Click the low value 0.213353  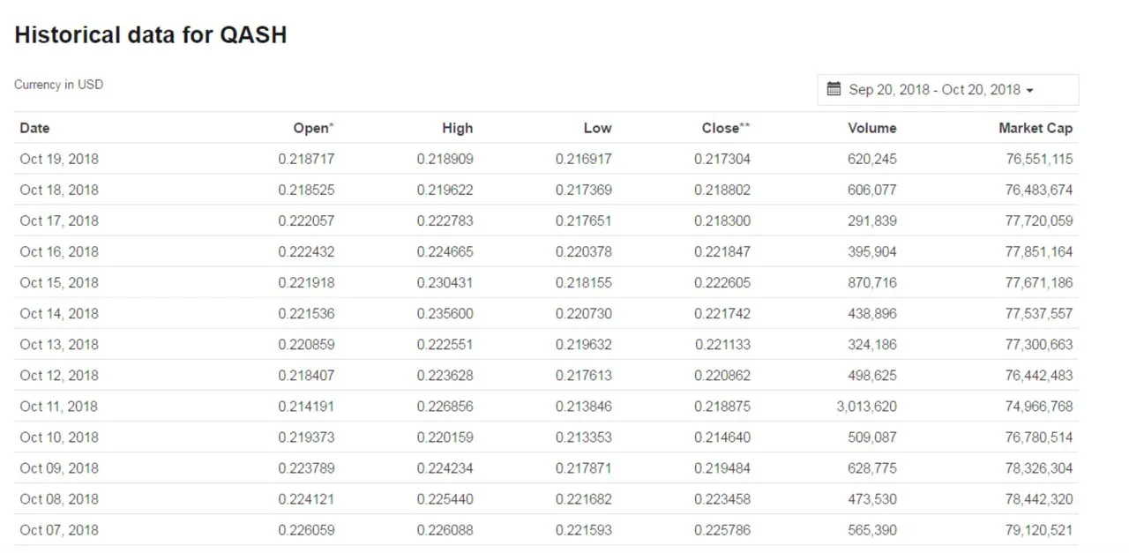click(584, 437)
